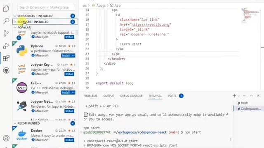Open the Search view in activity bar
Screen dimensions: 264x148
click(x=6, y=21)
